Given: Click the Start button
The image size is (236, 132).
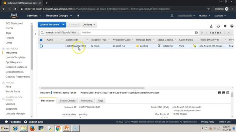Looking at the screenshot, I should (5, 128).
